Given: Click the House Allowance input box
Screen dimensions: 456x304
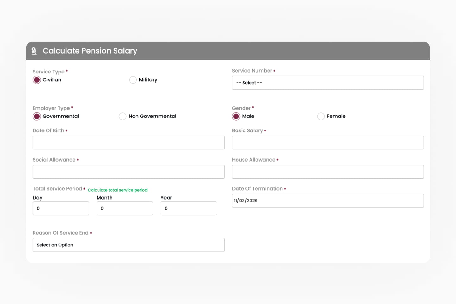Looking at the screenshot, I should (328, 172).
